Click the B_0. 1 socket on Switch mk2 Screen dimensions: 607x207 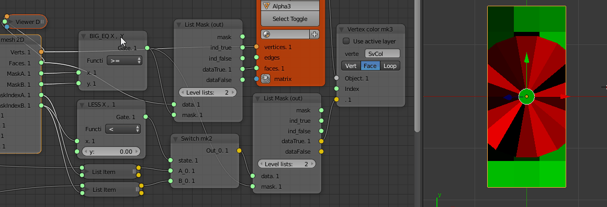(x=171, y=181)
